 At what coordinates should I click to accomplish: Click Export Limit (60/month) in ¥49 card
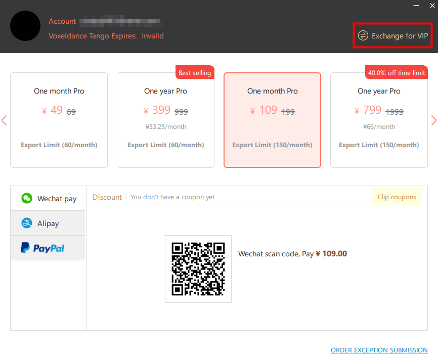click(x=59, y=145)
